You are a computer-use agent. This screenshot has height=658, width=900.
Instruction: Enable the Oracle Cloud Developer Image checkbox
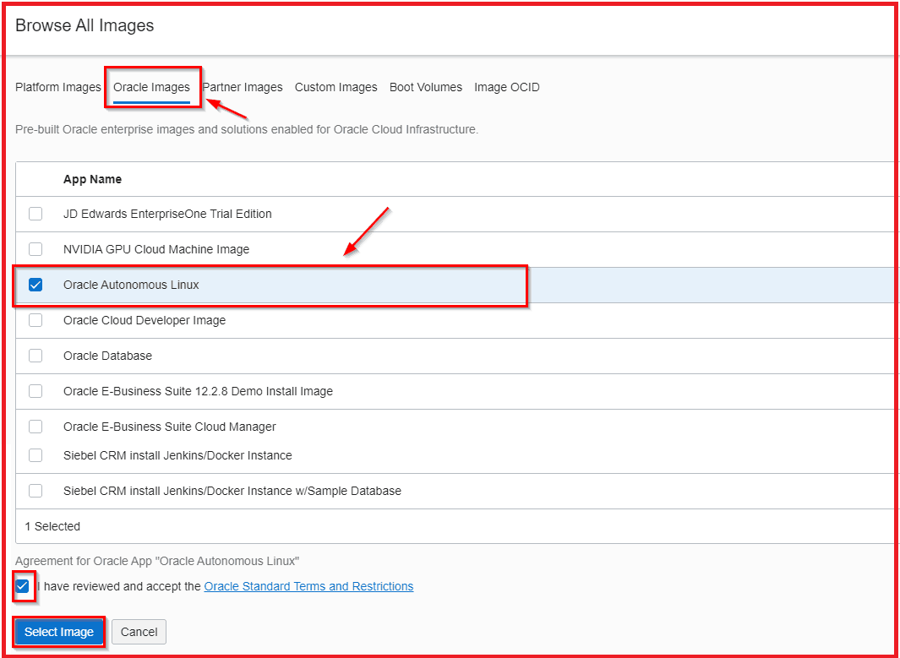(x=35, y=320)
